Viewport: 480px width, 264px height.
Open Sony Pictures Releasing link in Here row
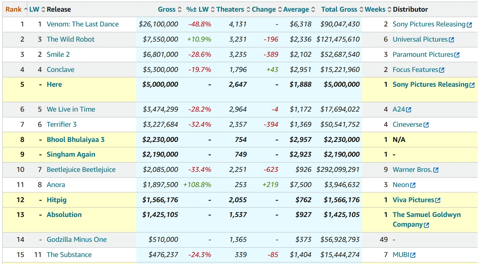pos(431,84)
